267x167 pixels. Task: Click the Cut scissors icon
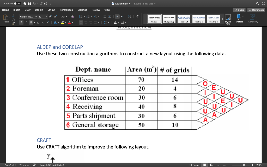13,16
